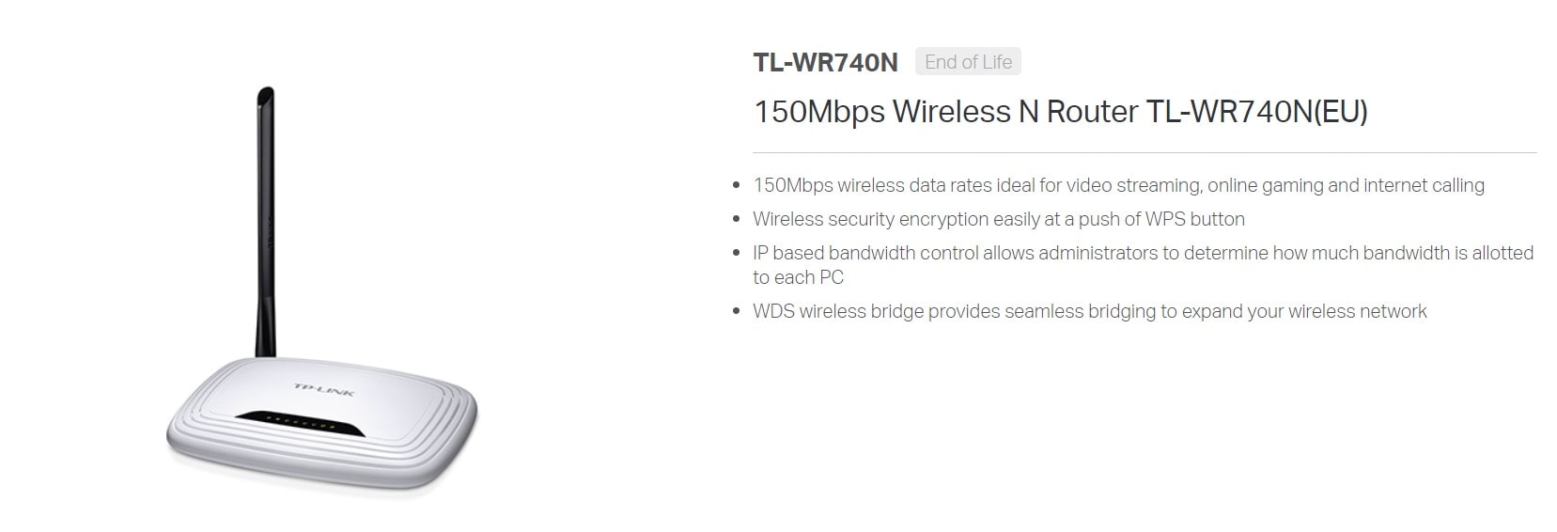The height and width of the screenshot is (532, 1557).
Task: Click the "End of Life" badge
Action: tap(968, 62)
